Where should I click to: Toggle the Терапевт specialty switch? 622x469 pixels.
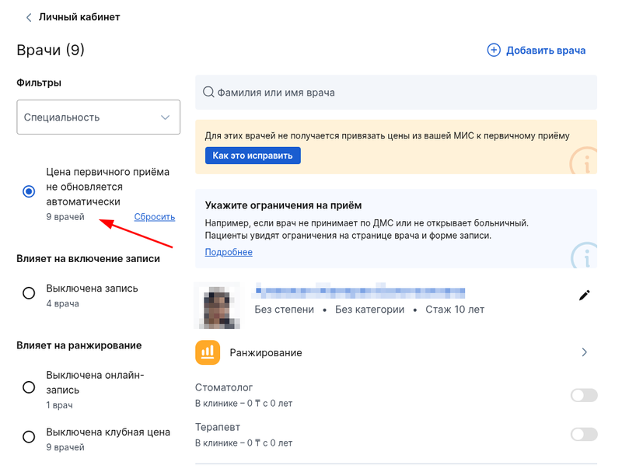(x=584, y=434)
